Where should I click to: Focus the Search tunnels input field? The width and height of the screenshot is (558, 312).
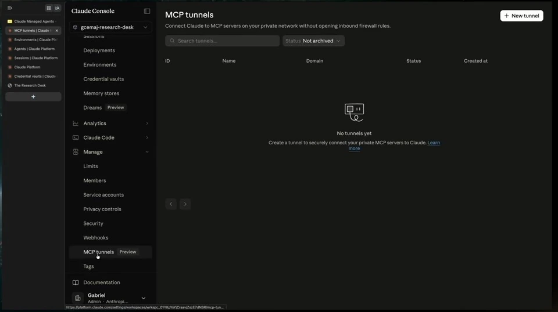pyautogui.click(x=222, y=41)
